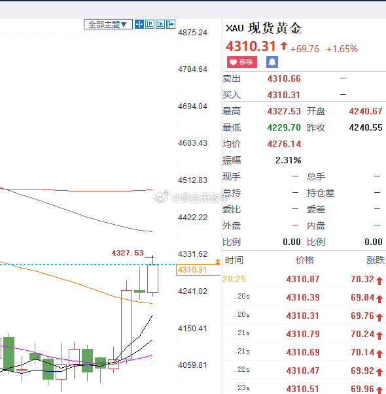Click the 开盘 value 4240.67
386x394 pixels.
pos(366,111)
